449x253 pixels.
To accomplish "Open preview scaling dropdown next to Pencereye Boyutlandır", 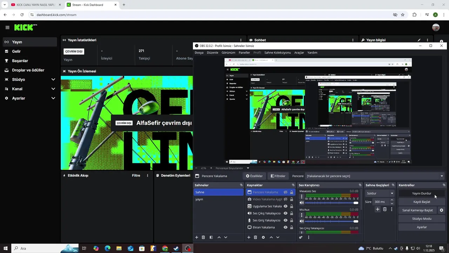I will point(248,168).
